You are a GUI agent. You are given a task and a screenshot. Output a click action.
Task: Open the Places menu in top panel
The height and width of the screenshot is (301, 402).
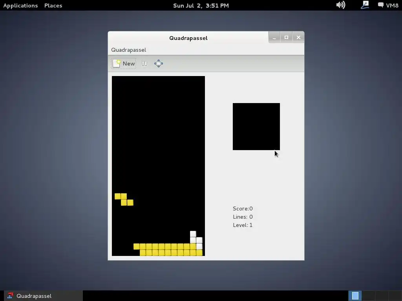pyautogui.click(x=53, y=5)
